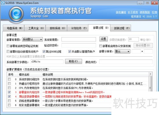Select the 系统安装时间控件 row name

click(29, 79)
